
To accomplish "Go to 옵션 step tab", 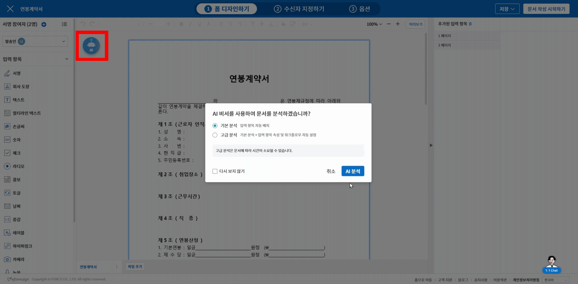I will (360, 9).
